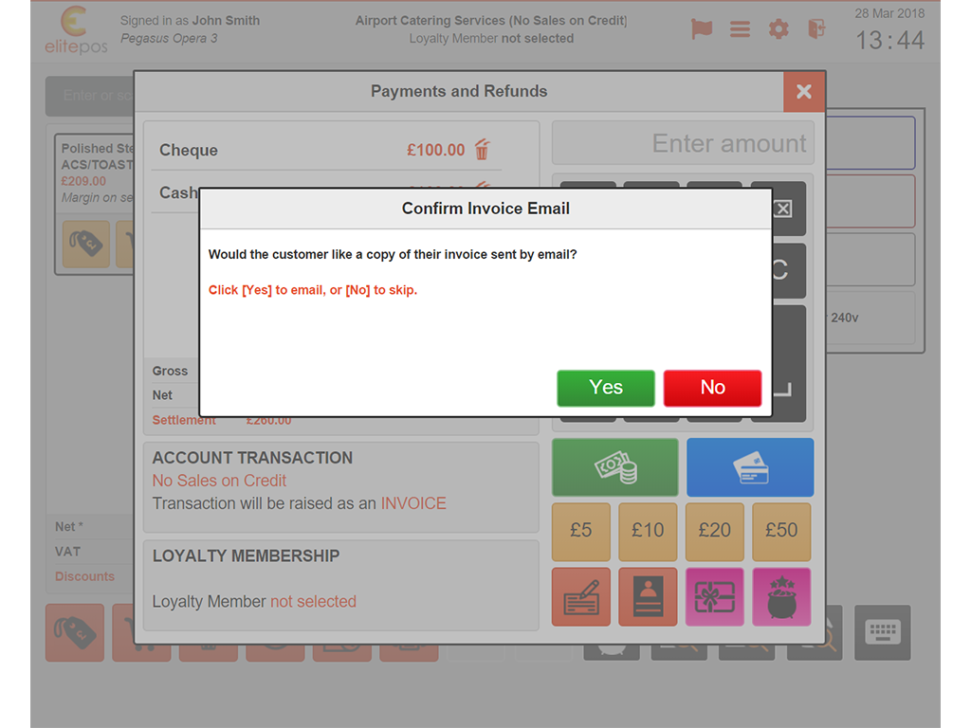Image resolution: width=971 pixels, height=728 pixels.
Task: Click the £209.00 product price
Action: (83, 181)
